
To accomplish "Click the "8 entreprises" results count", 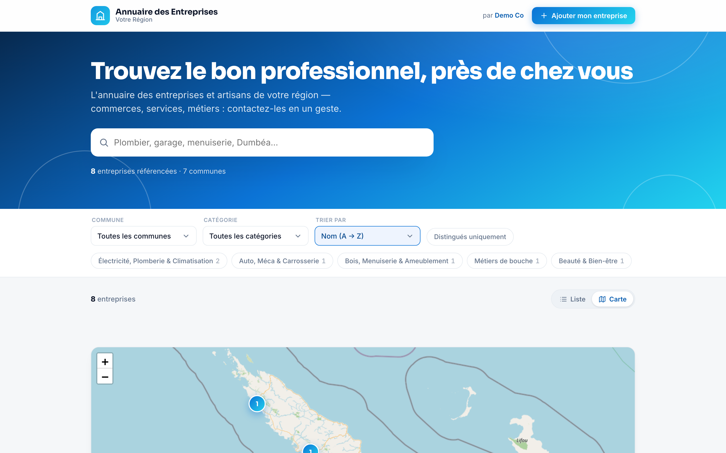I will (113, 299).
